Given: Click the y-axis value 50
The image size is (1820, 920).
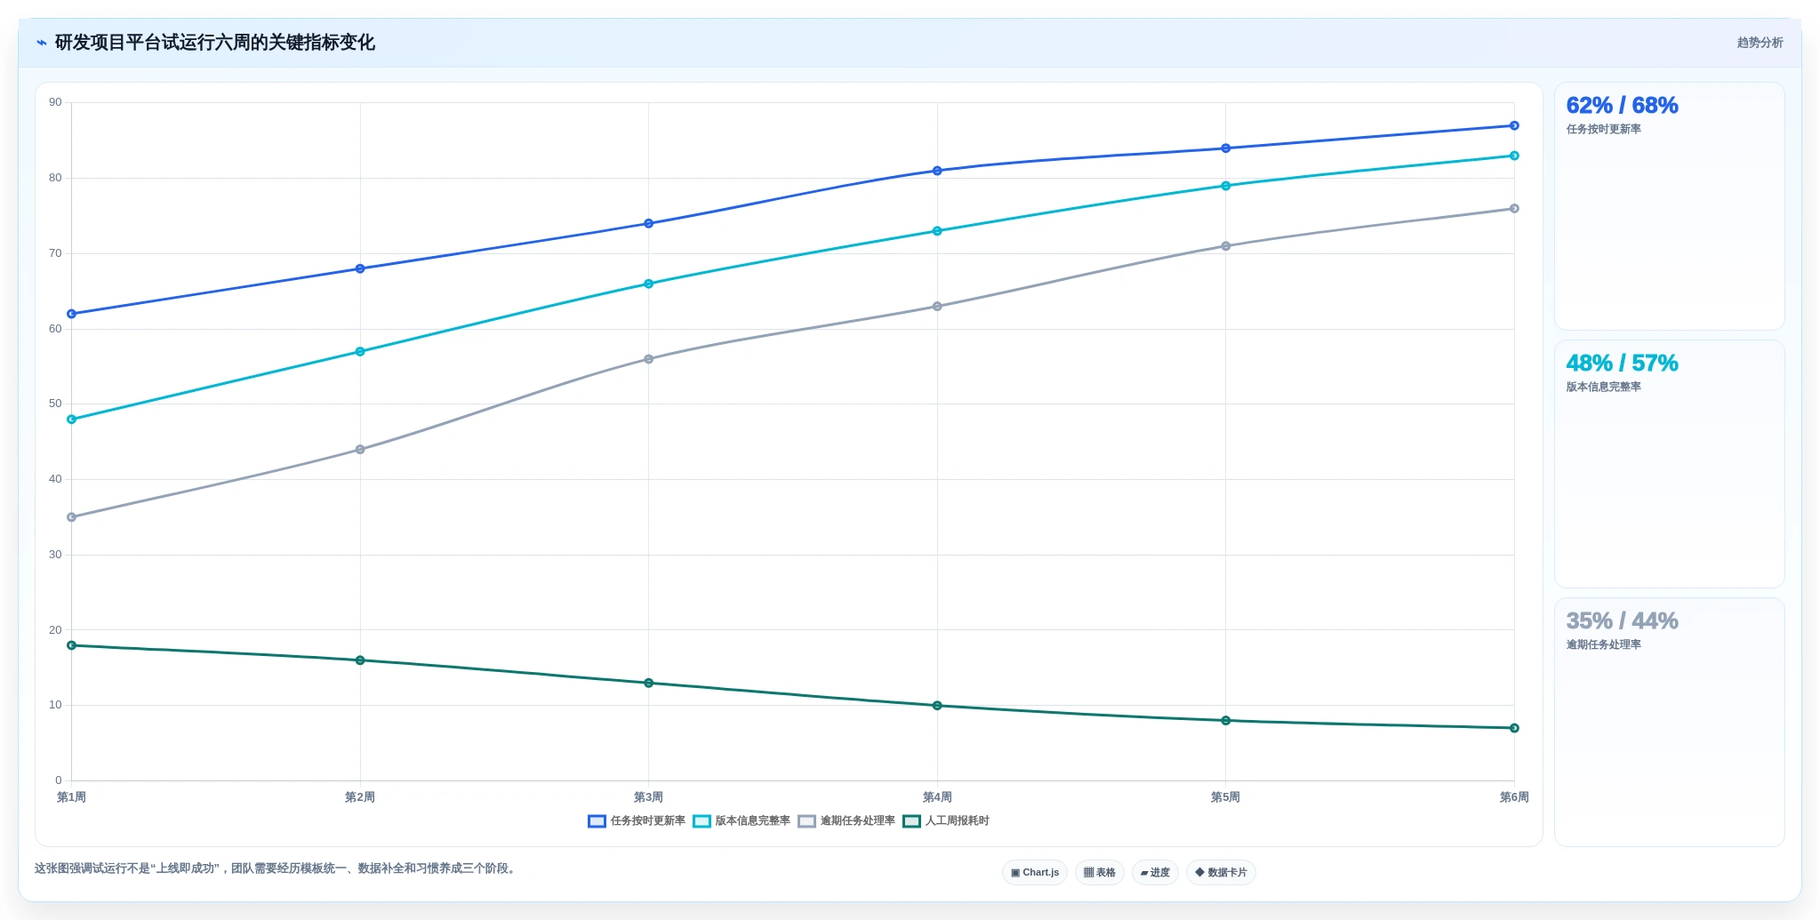Looking at the screenshot, I should click(56, 404).
